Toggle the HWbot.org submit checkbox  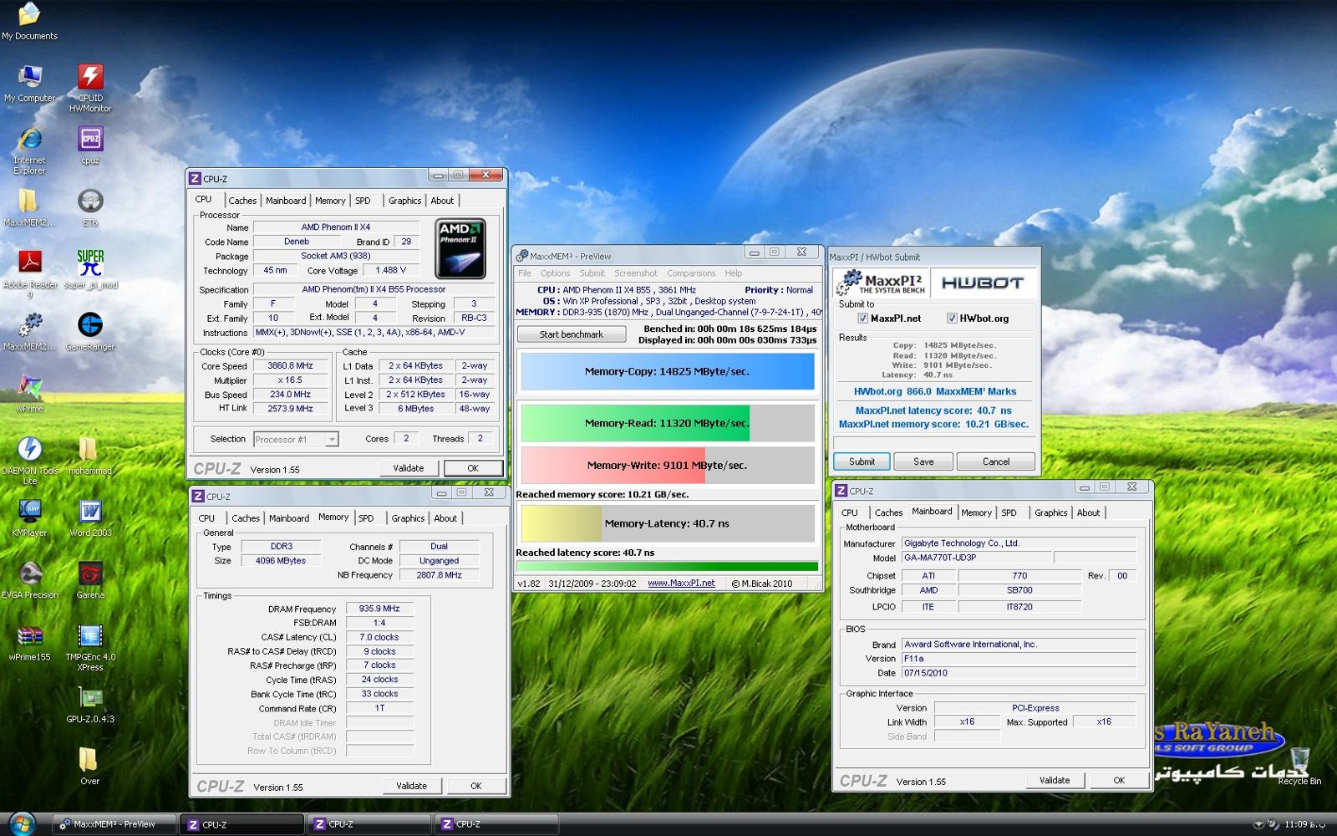[x=951, y=319]
